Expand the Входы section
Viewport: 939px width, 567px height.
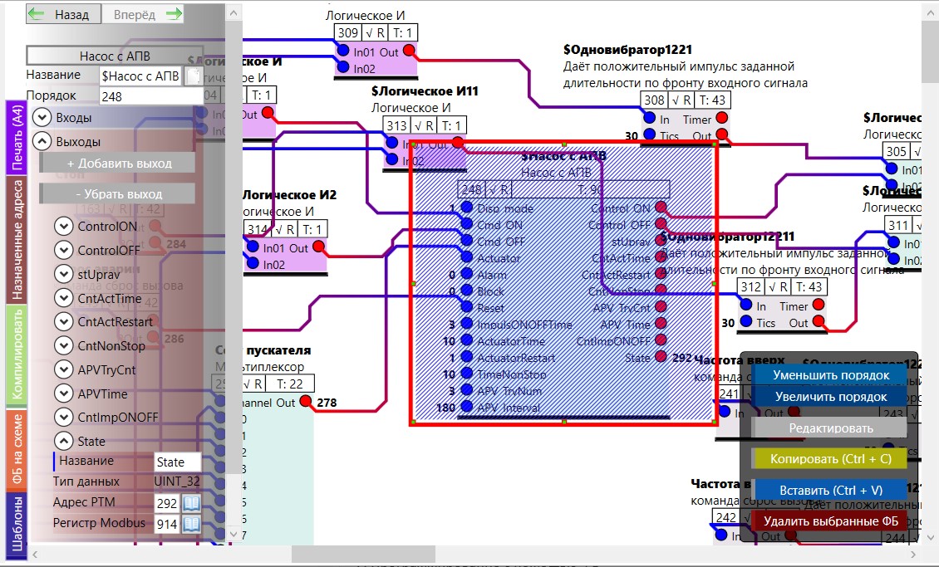point(42,118)
